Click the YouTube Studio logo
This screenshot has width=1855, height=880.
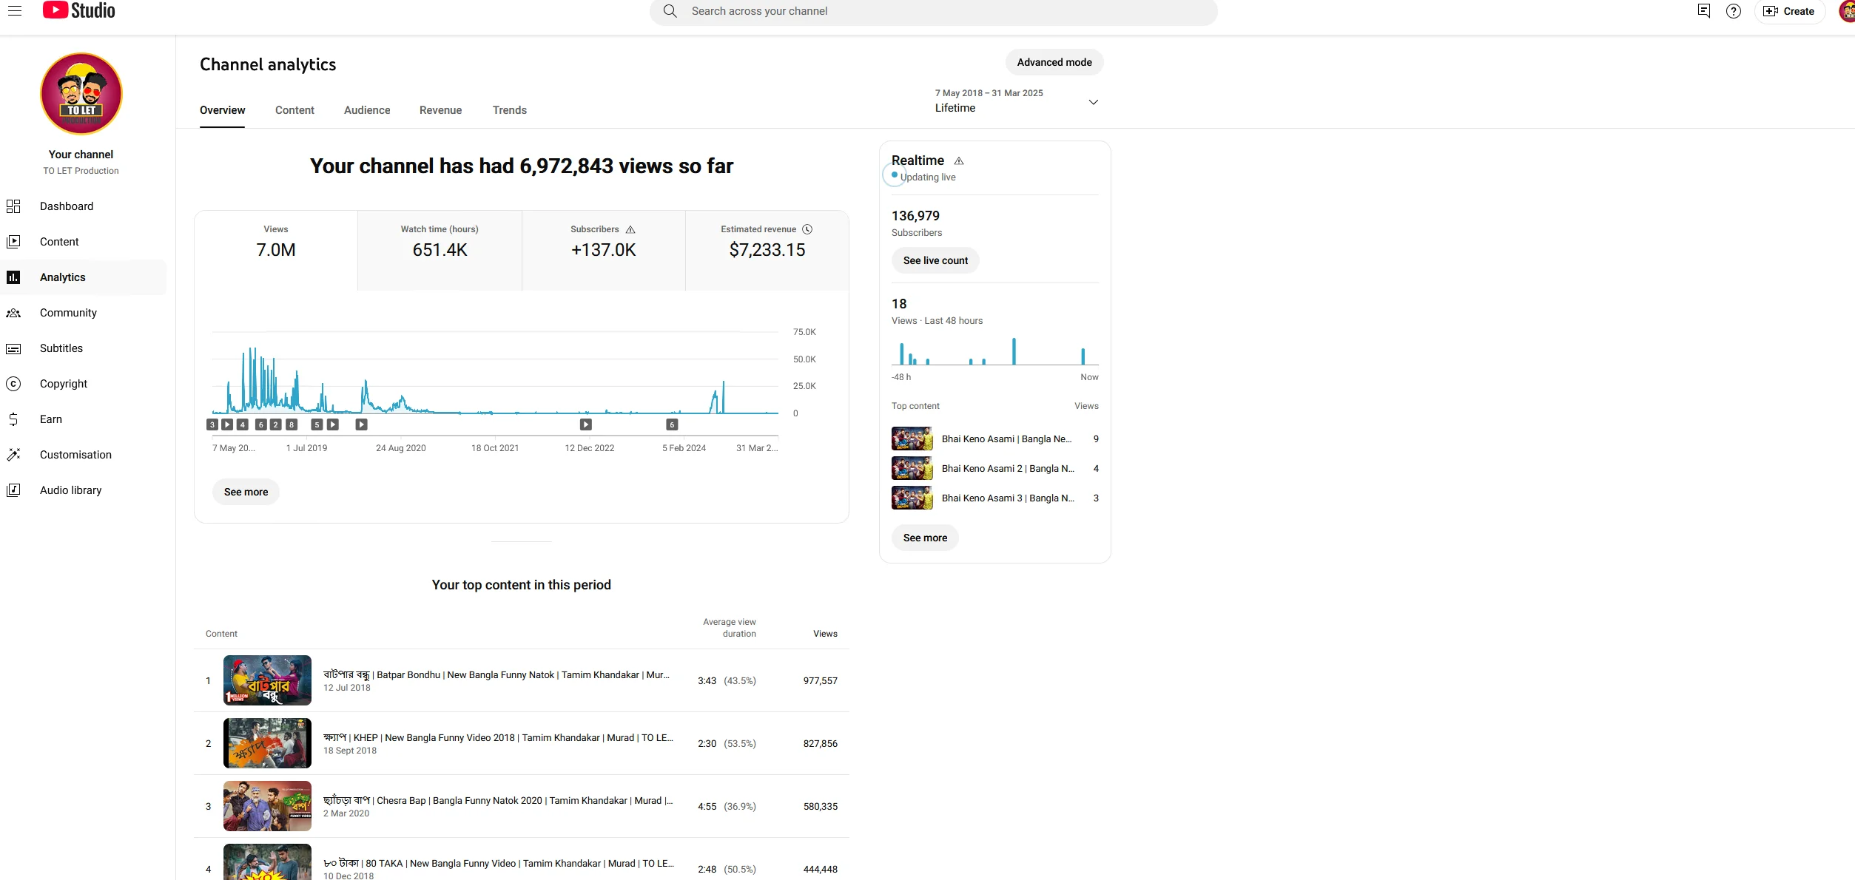tap(79, 10)
